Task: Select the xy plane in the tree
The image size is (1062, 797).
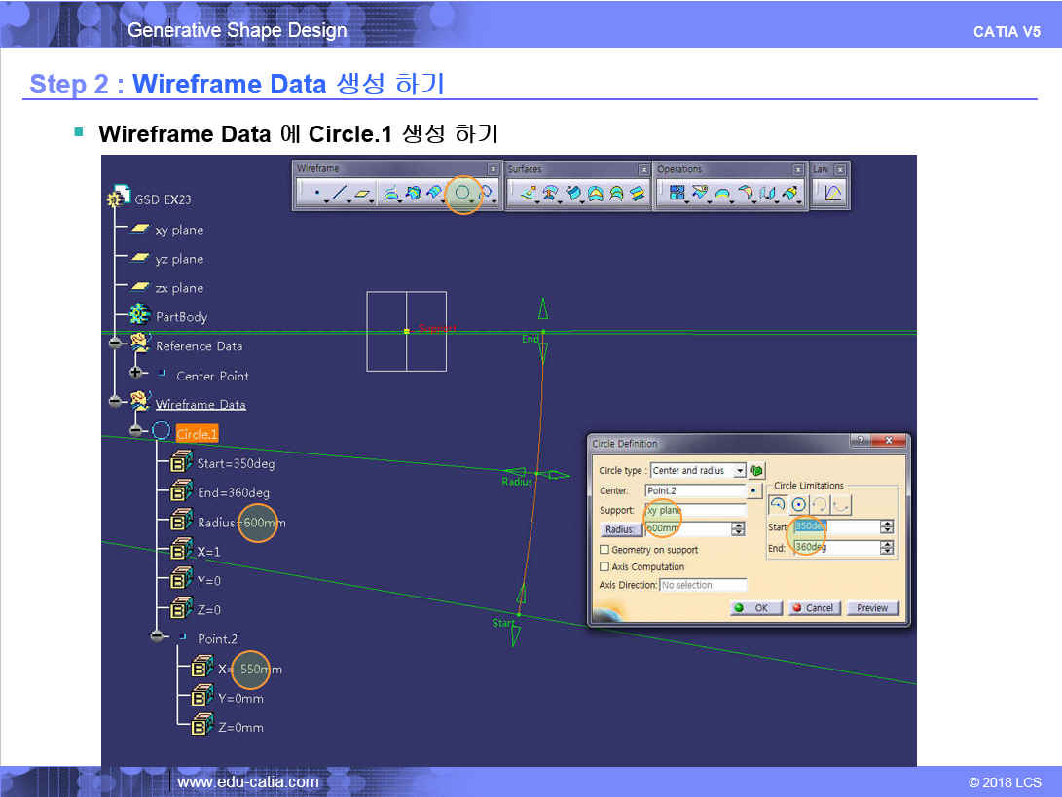Action: 179,230
